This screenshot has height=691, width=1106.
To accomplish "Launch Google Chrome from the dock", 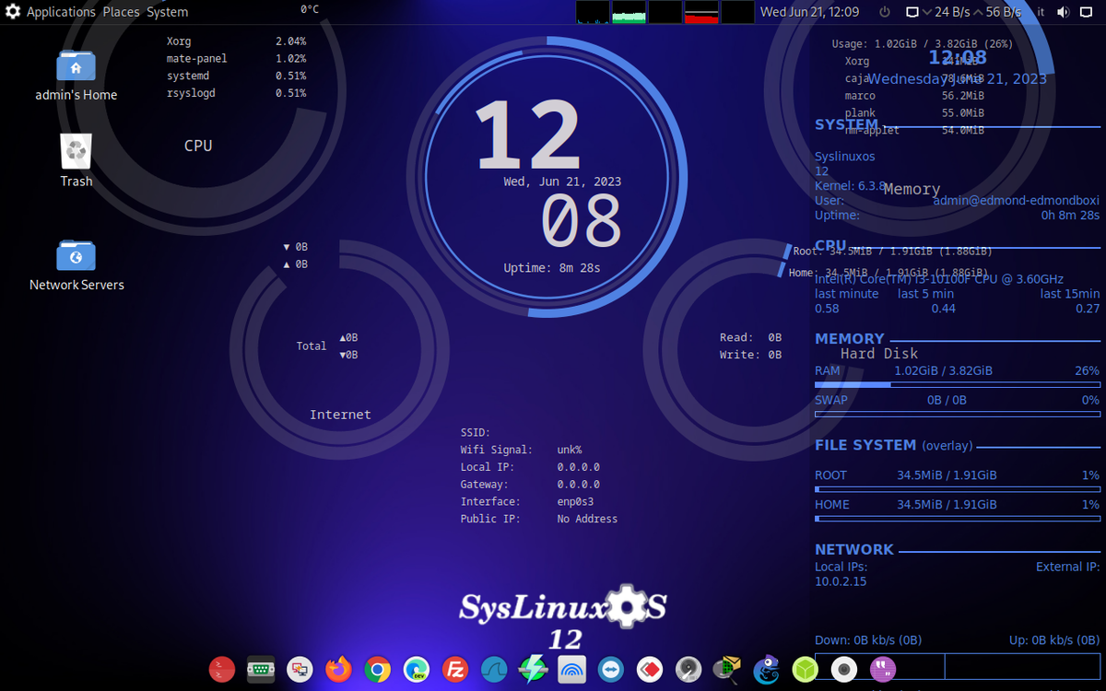I will [x=378, y=669].
